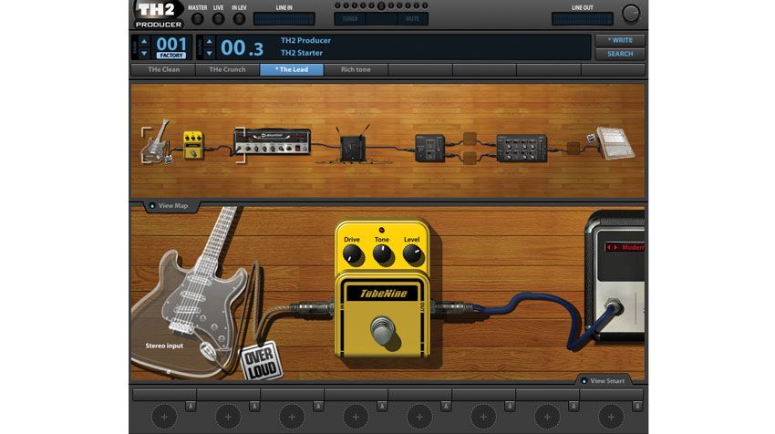Click the FACTORY bank label

(171, 56)
